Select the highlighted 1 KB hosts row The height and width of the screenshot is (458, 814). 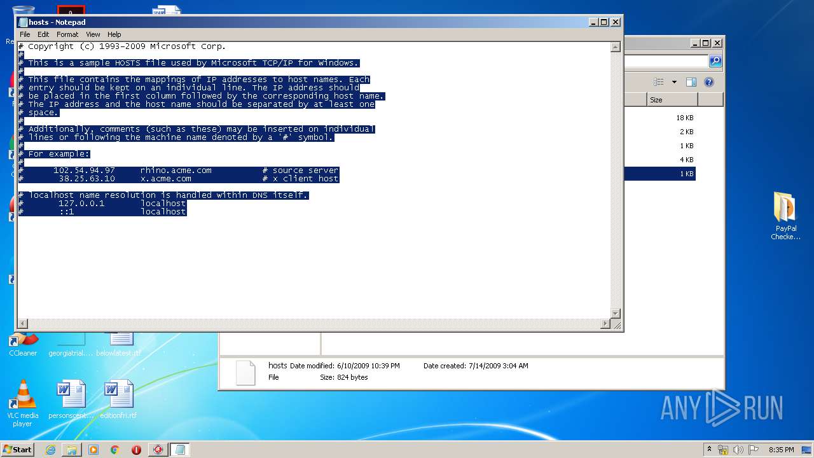[659, 174]
